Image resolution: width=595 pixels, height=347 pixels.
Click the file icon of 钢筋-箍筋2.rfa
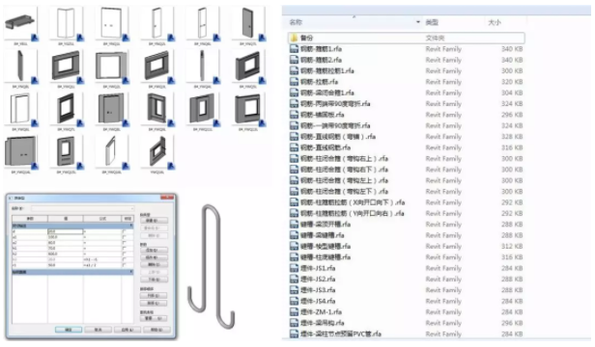pos(294,60)
